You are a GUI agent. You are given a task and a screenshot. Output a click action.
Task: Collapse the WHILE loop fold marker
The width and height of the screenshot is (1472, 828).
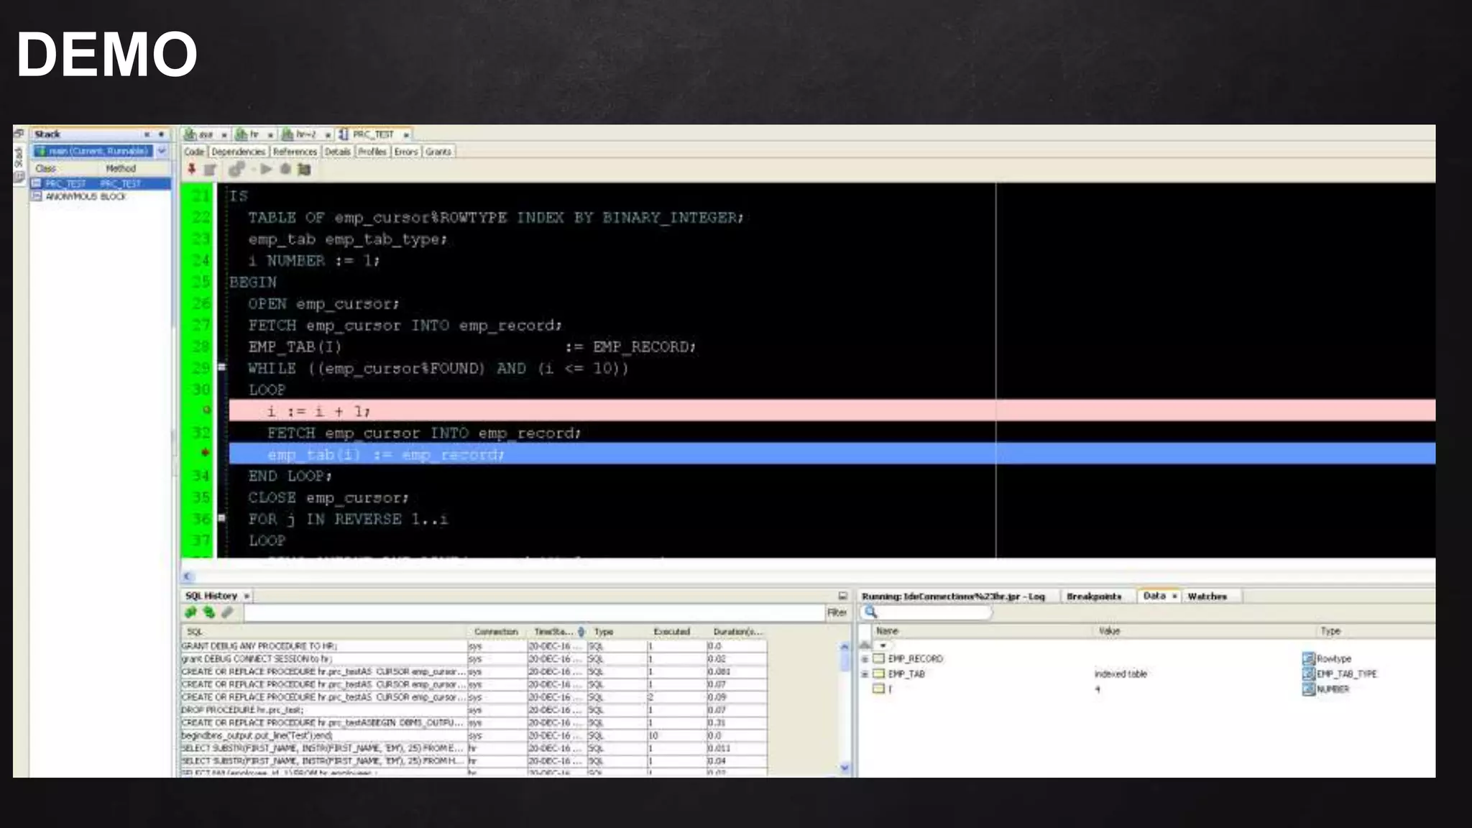point(222,367)
